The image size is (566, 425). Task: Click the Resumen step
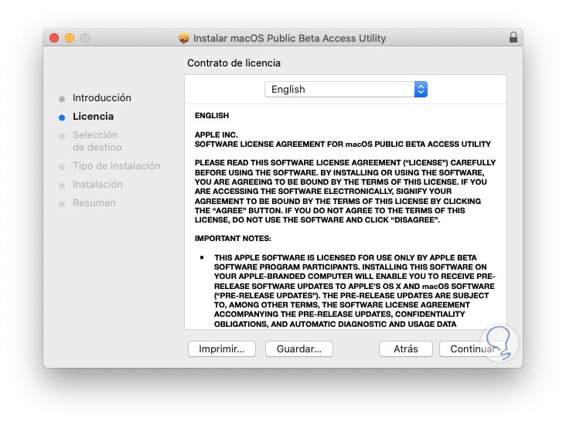[x=94, y=203]
